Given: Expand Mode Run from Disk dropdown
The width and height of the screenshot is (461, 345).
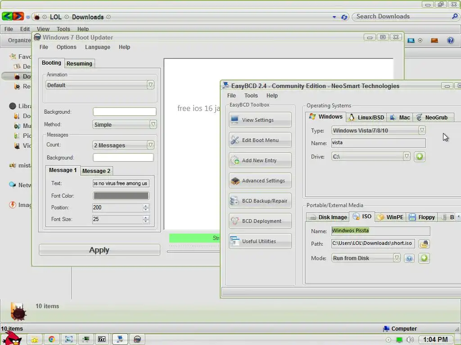Looking at the screenshot, I should click(397, 257).
